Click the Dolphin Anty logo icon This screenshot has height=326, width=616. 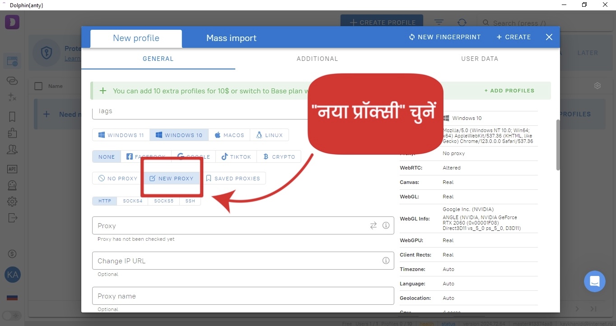[12, 23]
